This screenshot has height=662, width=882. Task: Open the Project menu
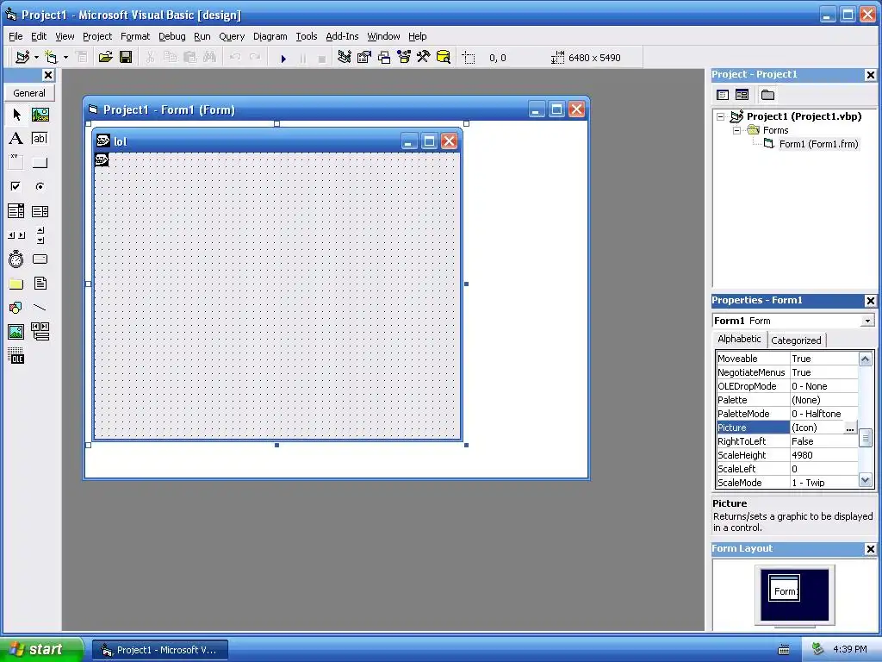(97, 36)
